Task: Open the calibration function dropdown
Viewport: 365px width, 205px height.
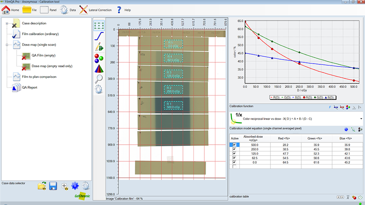Action: click(361, 119)
